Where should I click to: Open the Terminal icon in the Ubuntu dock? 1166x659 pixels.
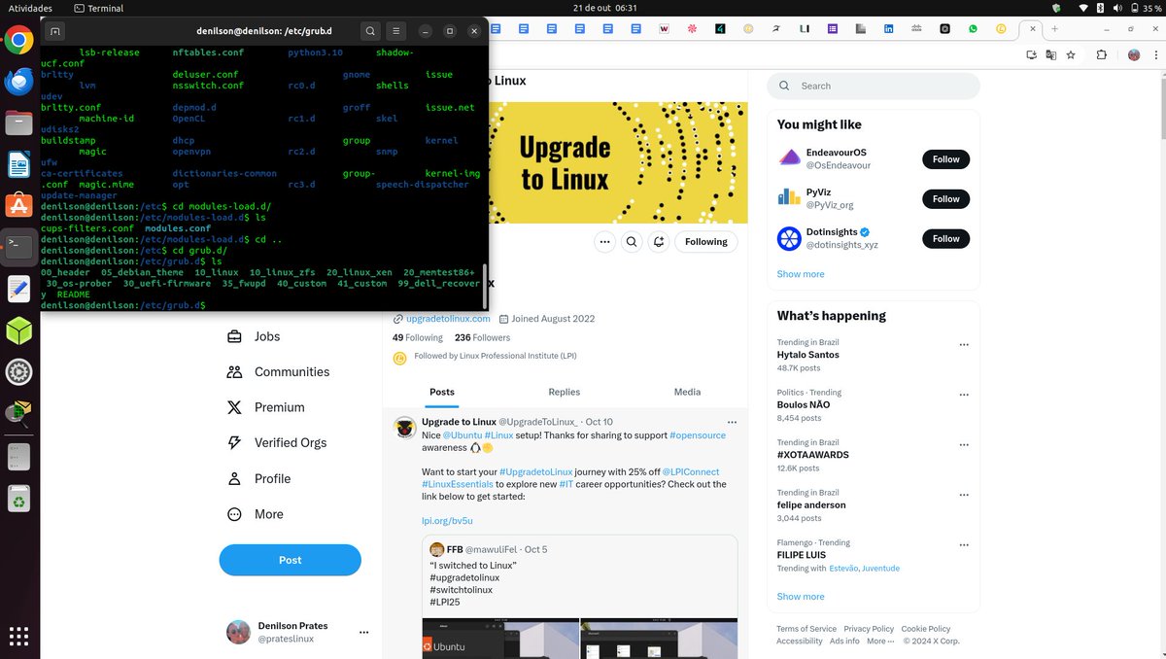18,246
